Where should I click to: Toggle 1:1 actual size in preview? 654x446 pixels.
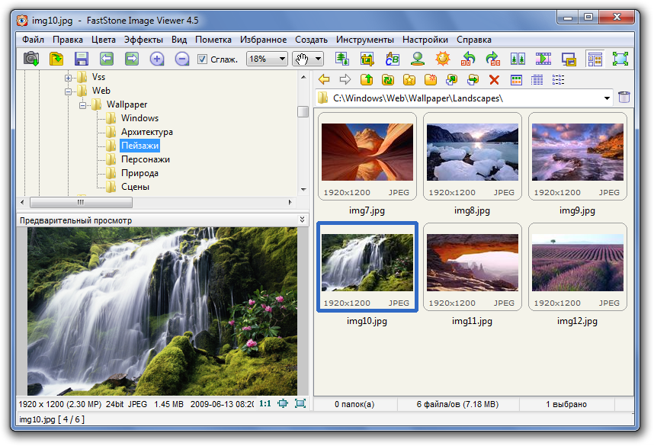tap(264, 403)
